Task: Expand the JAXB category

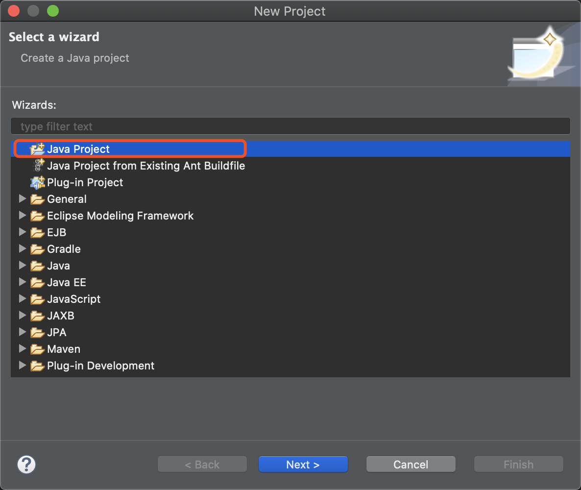Action: tap(22, 316)
